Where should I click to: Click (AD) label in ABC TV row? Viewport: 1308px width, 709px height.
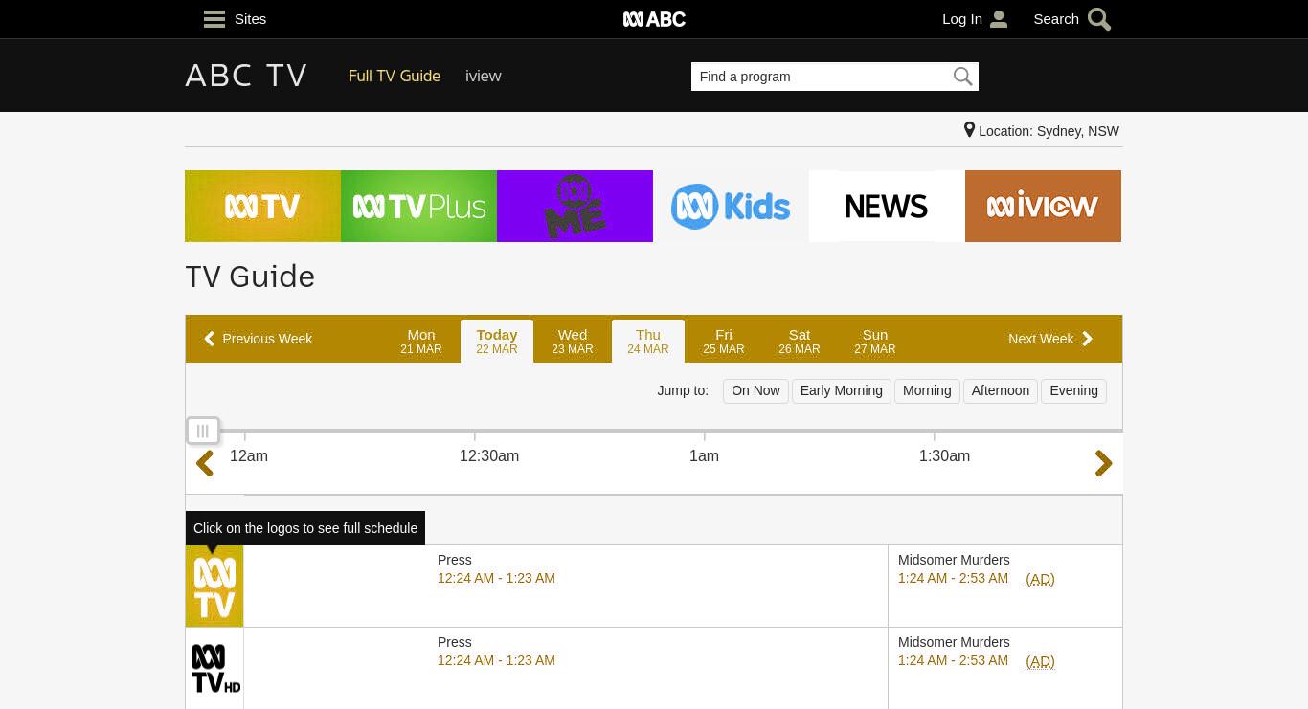tap(1040, 579)
